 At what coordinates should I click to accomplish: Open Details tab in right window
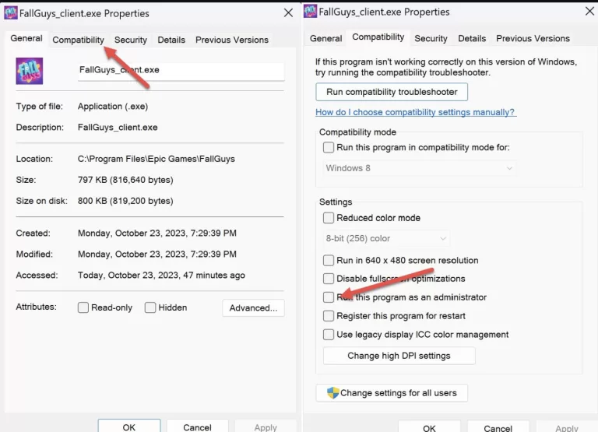472,38
